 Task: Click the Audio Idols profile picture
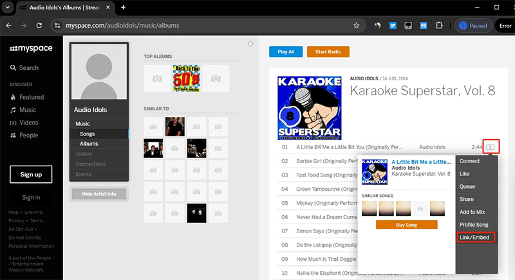(x=99, y=72)
